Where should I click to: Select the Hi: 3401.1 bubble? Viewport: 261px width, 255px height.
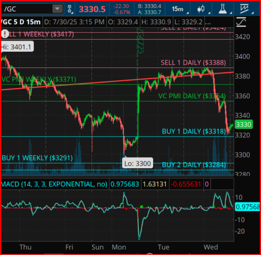[17, 47]
